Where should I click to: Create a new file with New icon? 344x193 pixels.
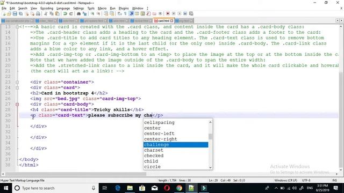tap(4, 14)
